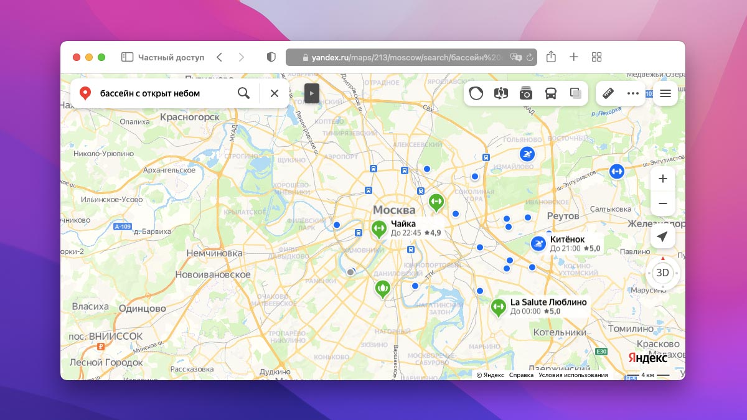Click the Котельники label on map

pos(560,332)
